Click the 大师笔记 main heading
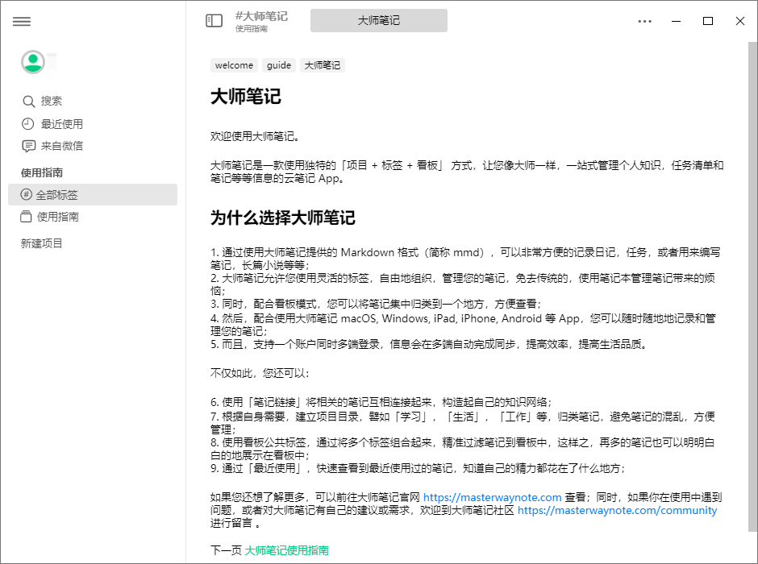This screenshot has width=758, height=564. [246, 97]
